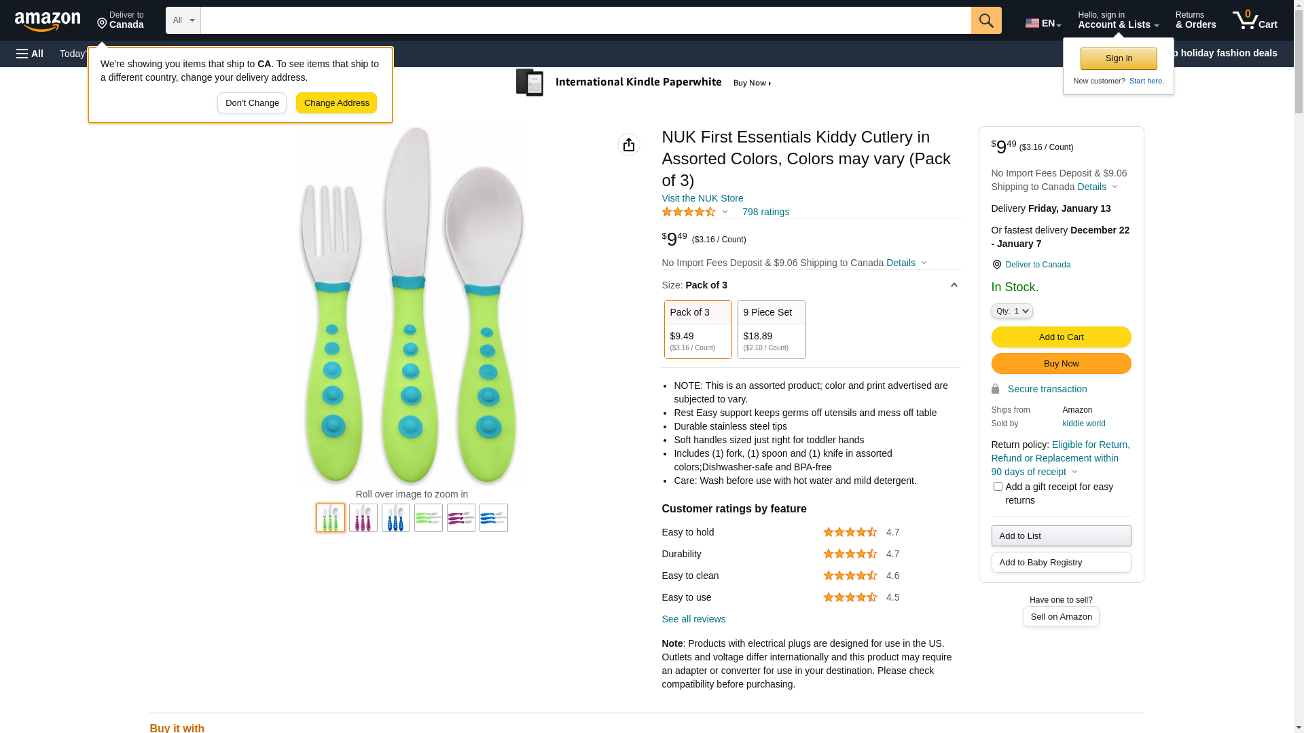
Task: Open Returns & Orders
Action: point(1195,20)
